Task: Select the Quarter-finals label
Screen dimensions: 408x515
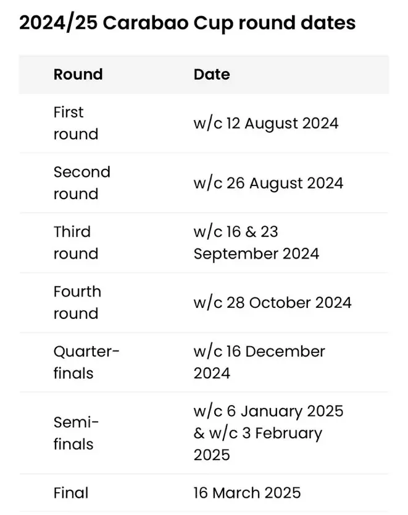Action: (x=86, y=362)
